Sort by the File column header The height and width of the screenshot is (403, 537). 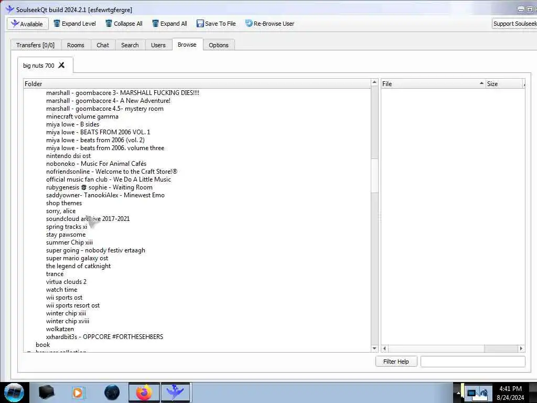pyautogui.click(x=433, y=83)
